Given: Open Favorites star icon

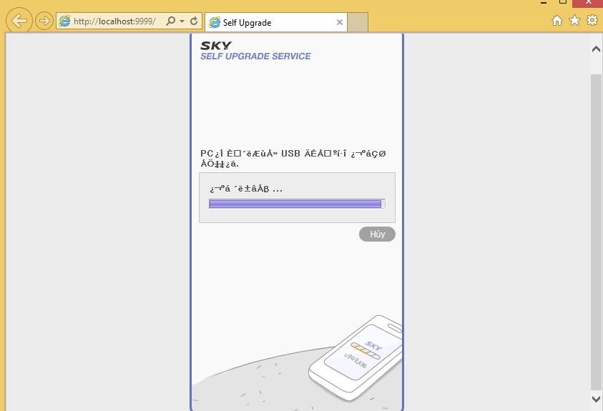Looking at the screenshot, I should pyautogui.click(x=574, y=21).
